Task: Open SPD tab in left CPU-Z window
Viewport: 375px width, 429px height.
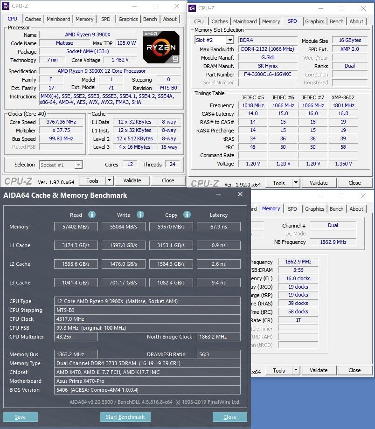Action: point(106,19)
